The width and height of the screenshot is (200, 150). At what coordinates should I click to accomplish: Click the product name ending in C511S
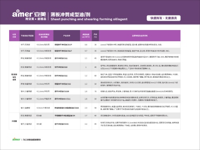(61, 124)
